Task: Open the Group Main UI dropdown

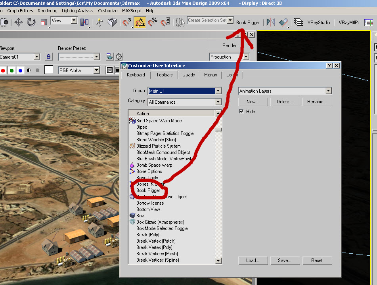Action: pyautogui.click(x=218, y=91)
